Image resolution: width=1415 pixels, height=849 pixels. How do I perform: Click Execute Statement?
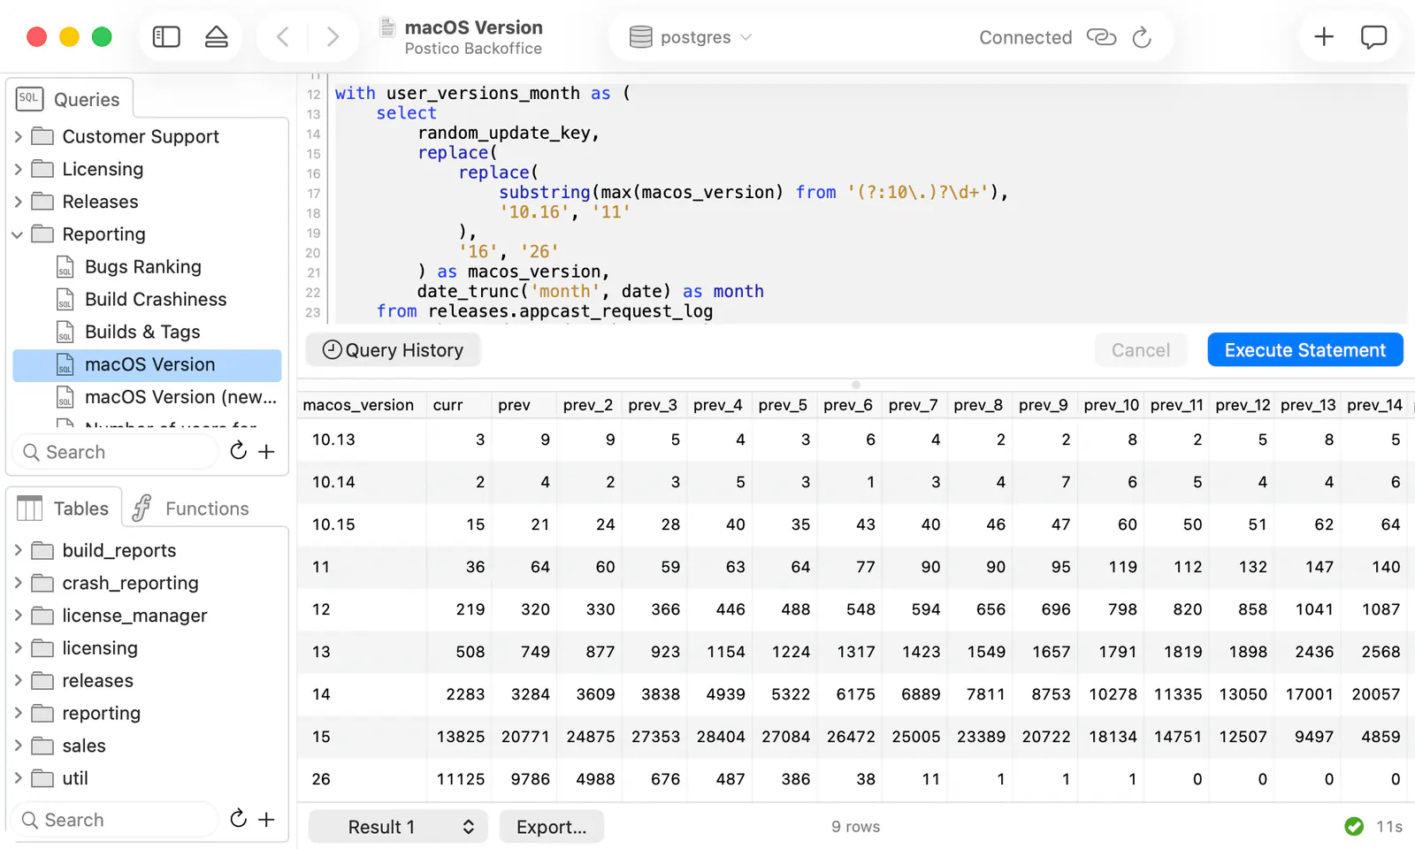[x=1304, y=350]
